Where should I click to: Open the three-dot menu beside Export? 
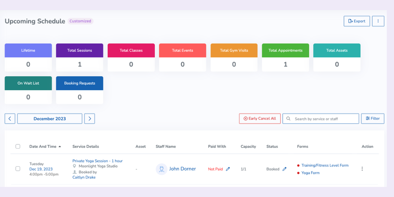378,21
